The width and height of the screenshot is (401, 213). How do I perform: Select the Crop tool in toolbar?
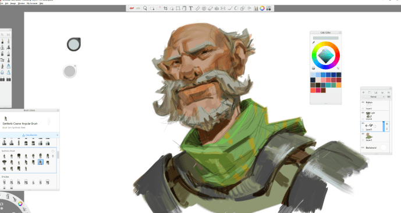tap(165, 9)
